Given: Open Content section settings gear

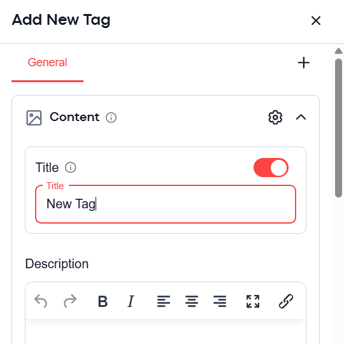Looking at the screenshot, I should (275, 117).
